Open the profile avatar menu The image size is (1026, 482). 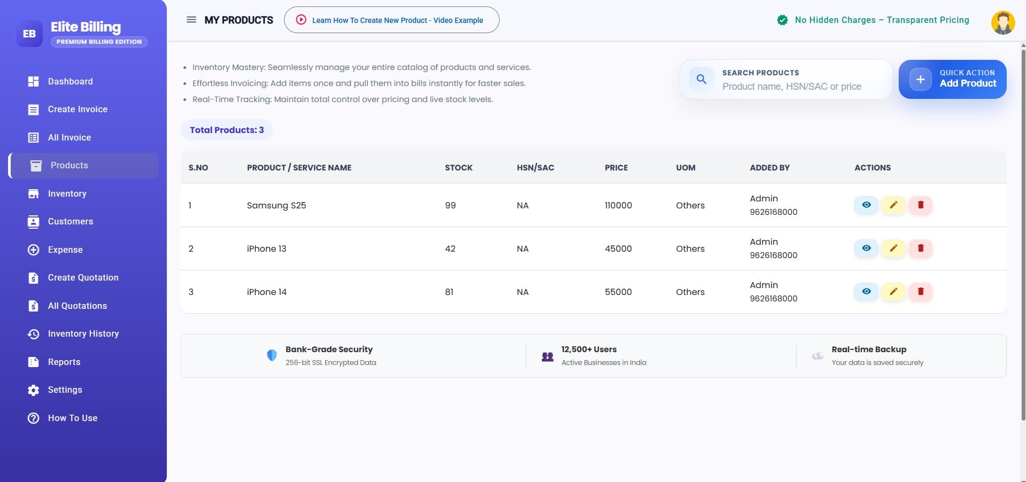pos(1003,22)
